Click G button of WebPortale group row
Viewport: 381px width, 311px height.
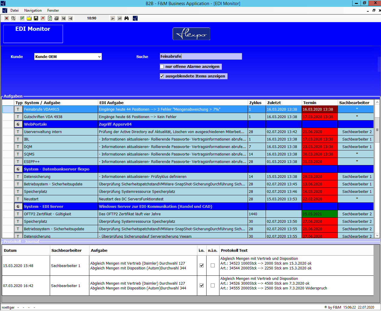[18, 124]
